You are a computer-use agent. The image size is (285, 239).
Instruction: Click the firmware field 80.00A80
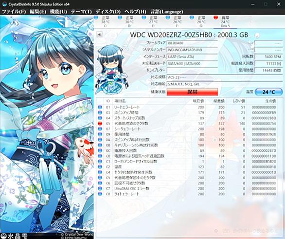click(x=192, y=43)
